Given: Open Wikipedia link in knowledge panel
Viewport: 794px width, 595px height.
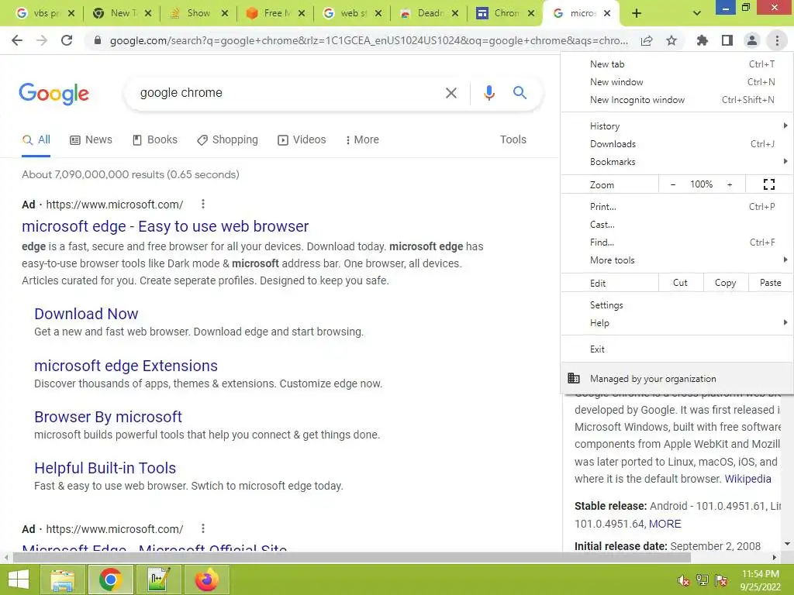Looking at the screenshot, I should [748, 479].
